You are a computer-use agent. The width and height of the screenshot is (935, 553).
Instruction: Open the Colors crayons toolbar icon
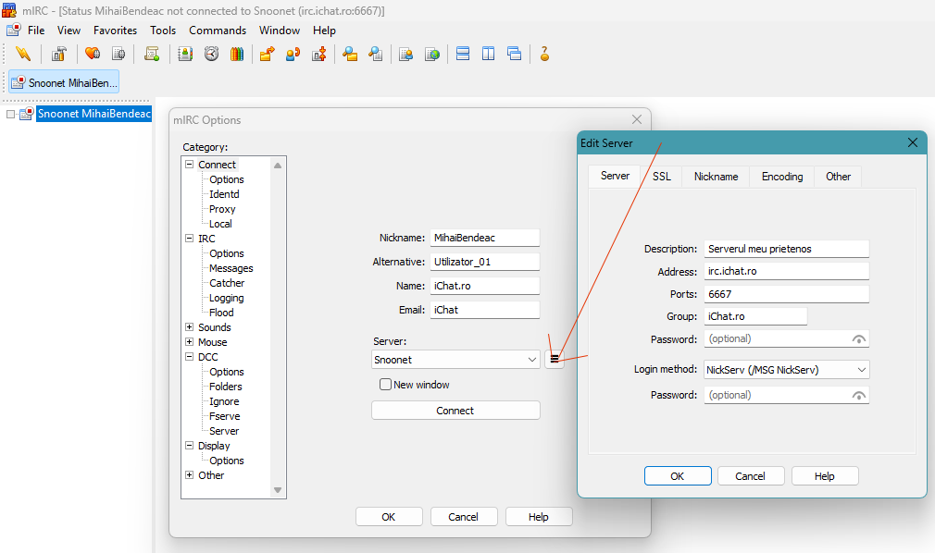237,54
